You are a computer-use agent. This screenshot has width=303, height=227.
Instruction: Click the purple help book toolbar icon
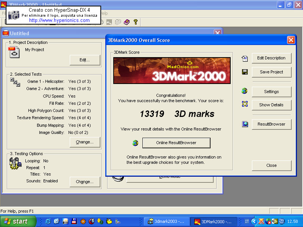tap(127, 22)
